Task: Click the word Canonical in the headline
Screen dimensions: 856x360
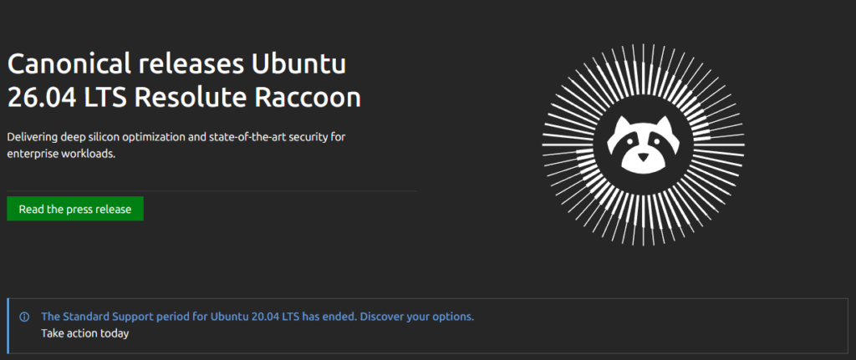Action: [69, 65]
